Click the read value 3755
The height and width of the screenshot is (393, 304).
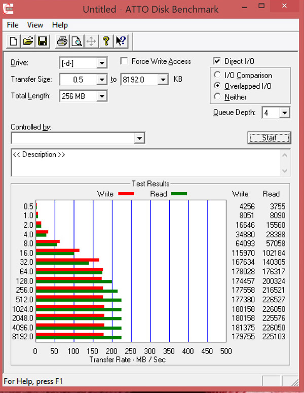coord(278,206)
